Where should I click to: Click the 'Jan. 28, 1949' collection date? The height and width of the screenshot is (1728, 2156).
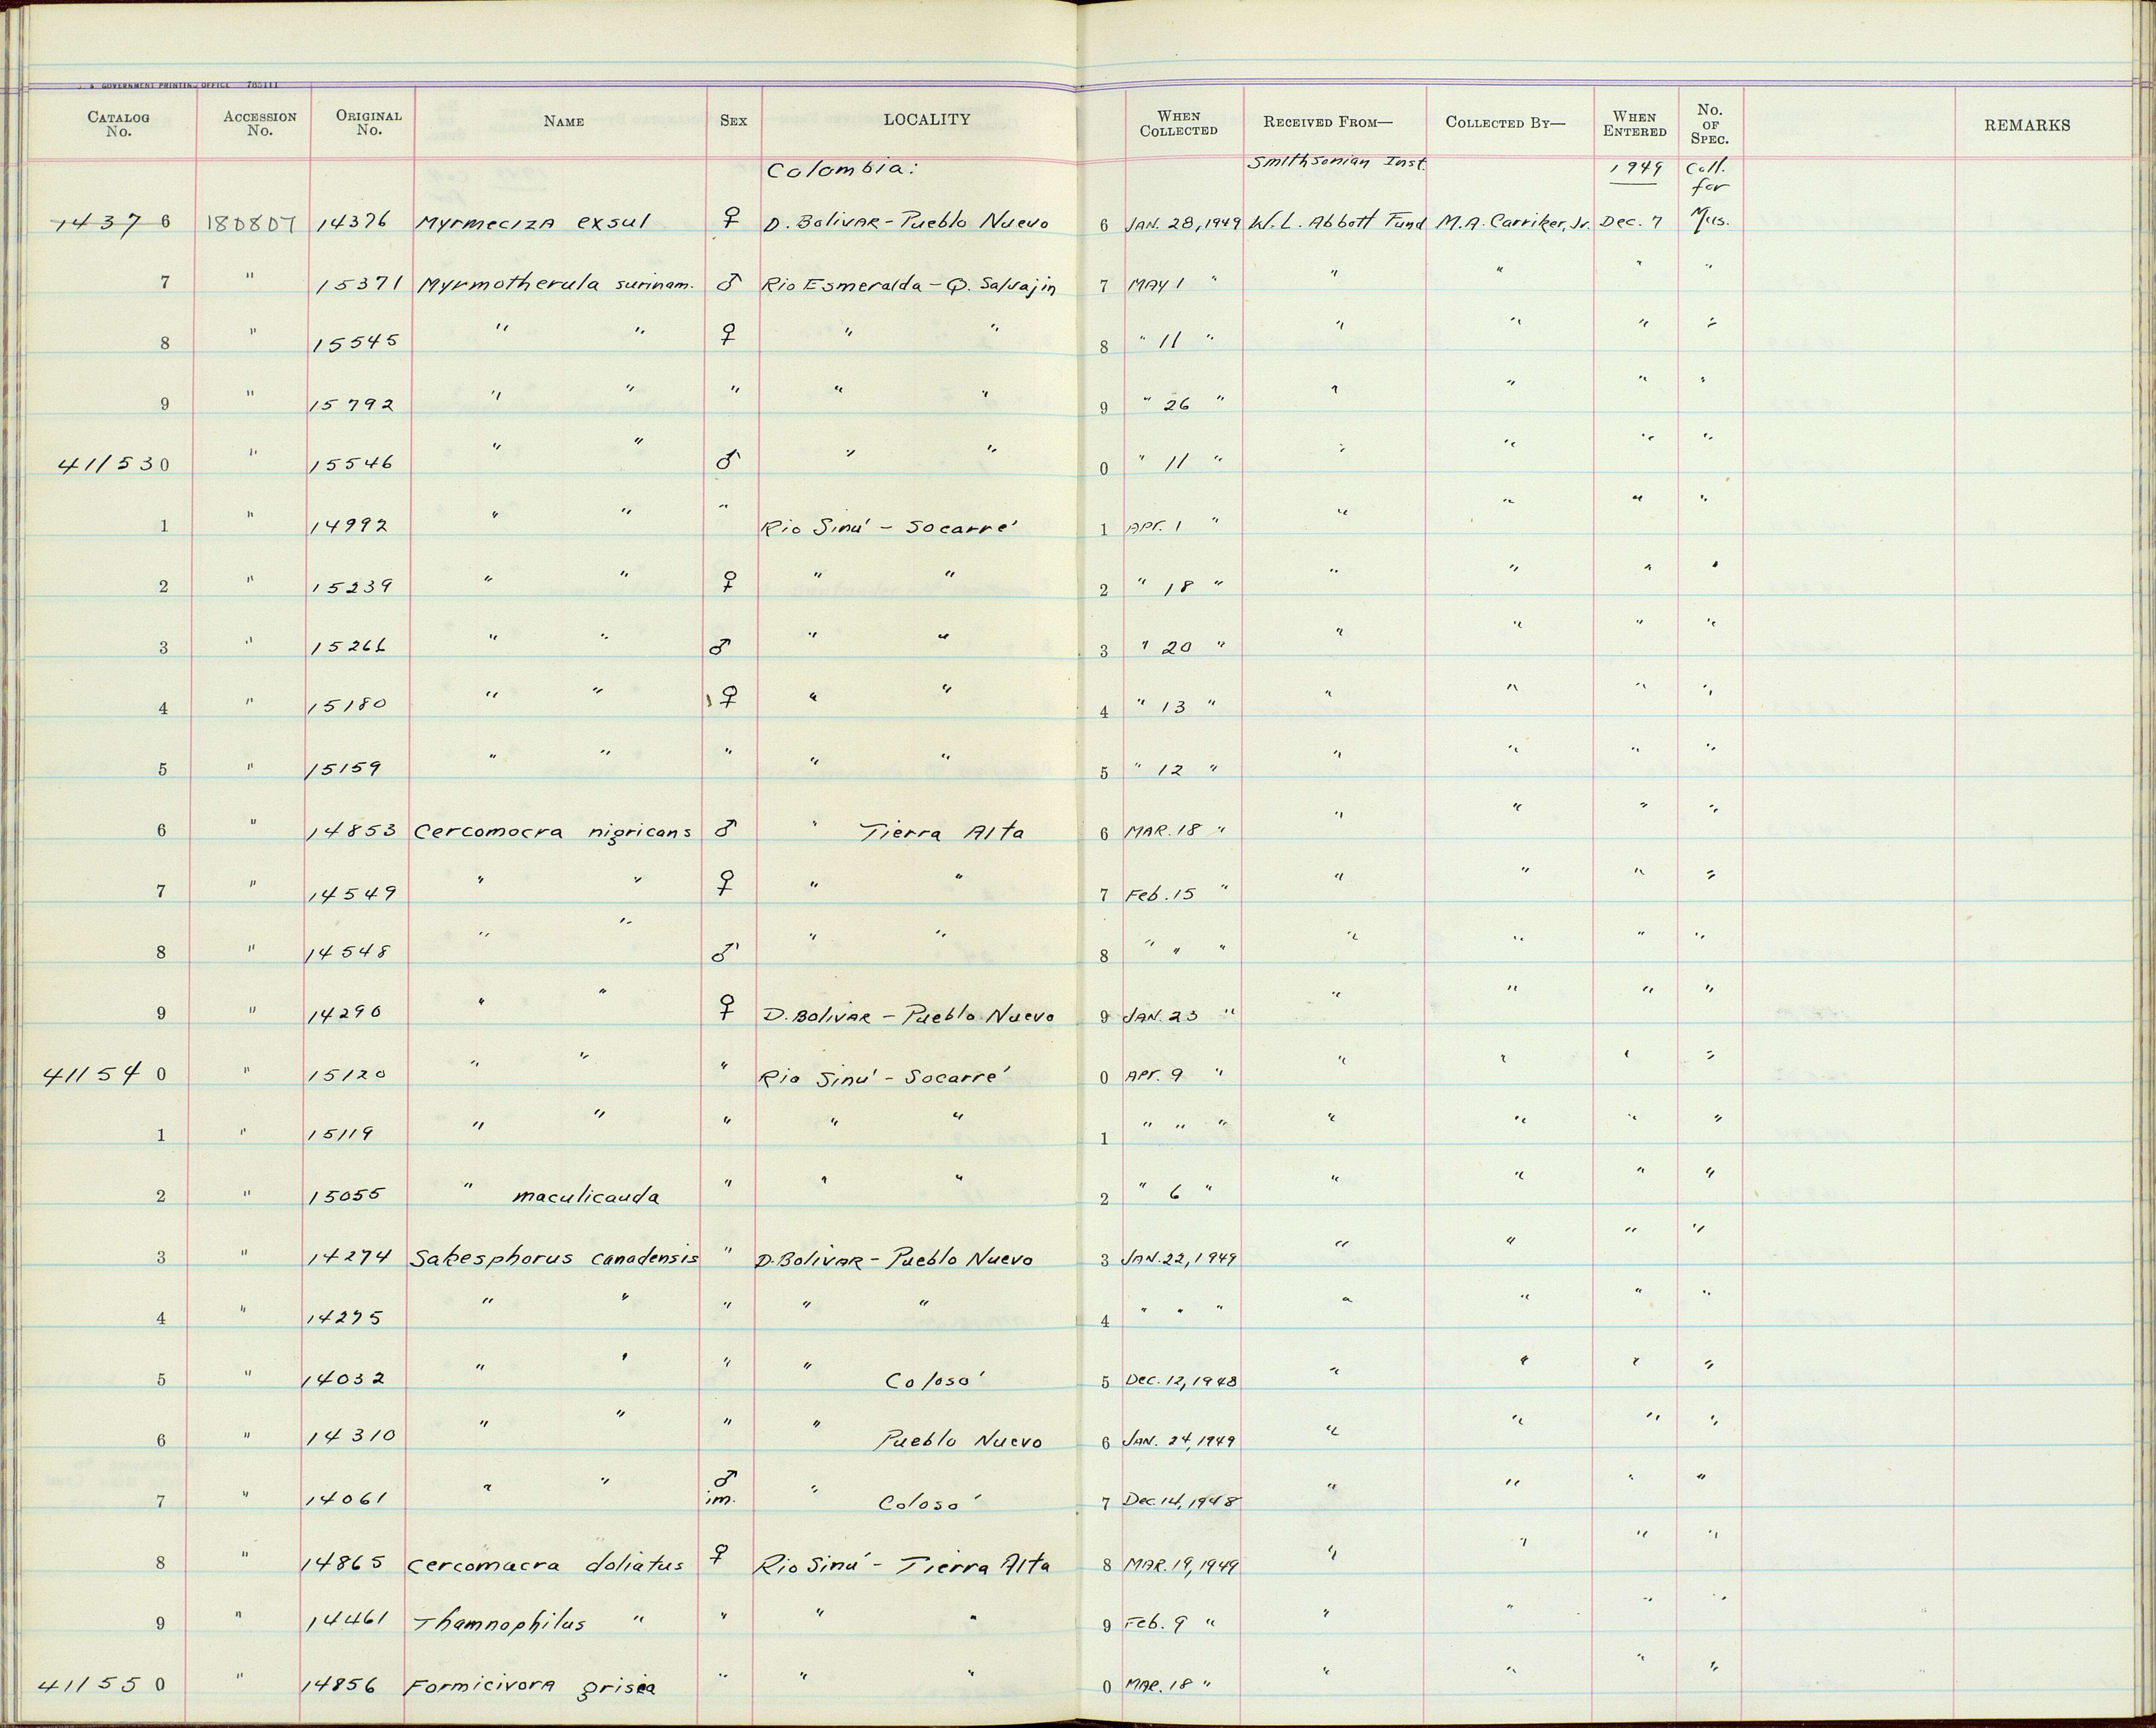1182,224
